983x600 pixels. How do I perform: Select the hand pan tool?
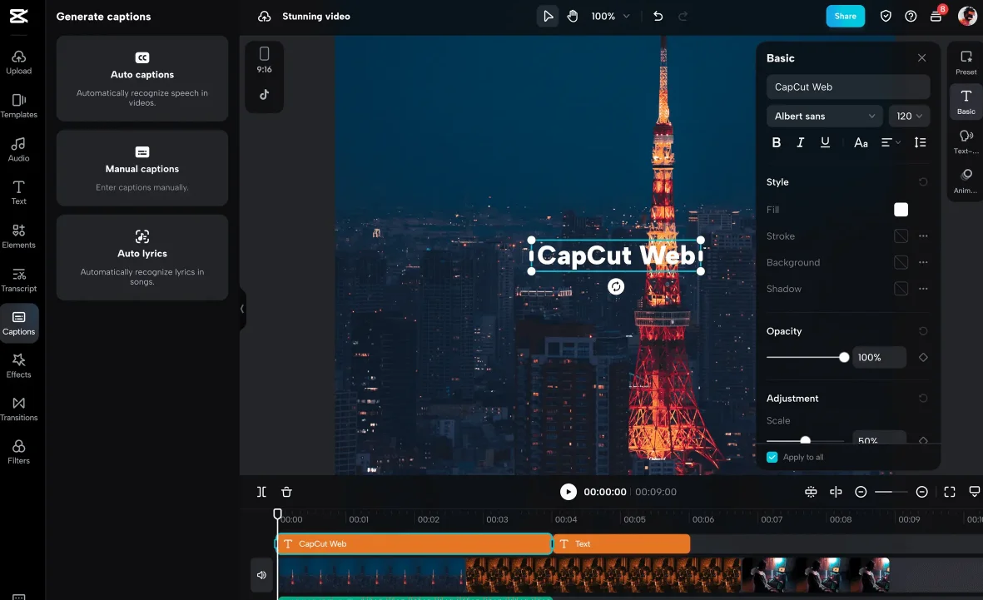pyautogui.click(x=573, y=17)
